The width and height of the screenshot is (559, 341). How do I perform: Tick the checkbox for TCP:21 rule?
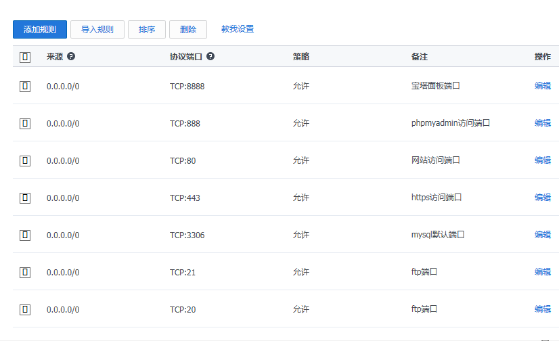pyautogui.click(x=25, y=272)
